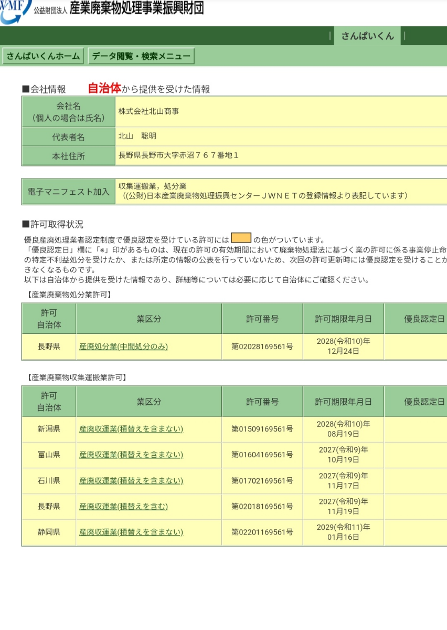Open 富山県 産廃収運業(積替えを含まない) link
This screenshot has width=447, height=630.
pos(131,455)
